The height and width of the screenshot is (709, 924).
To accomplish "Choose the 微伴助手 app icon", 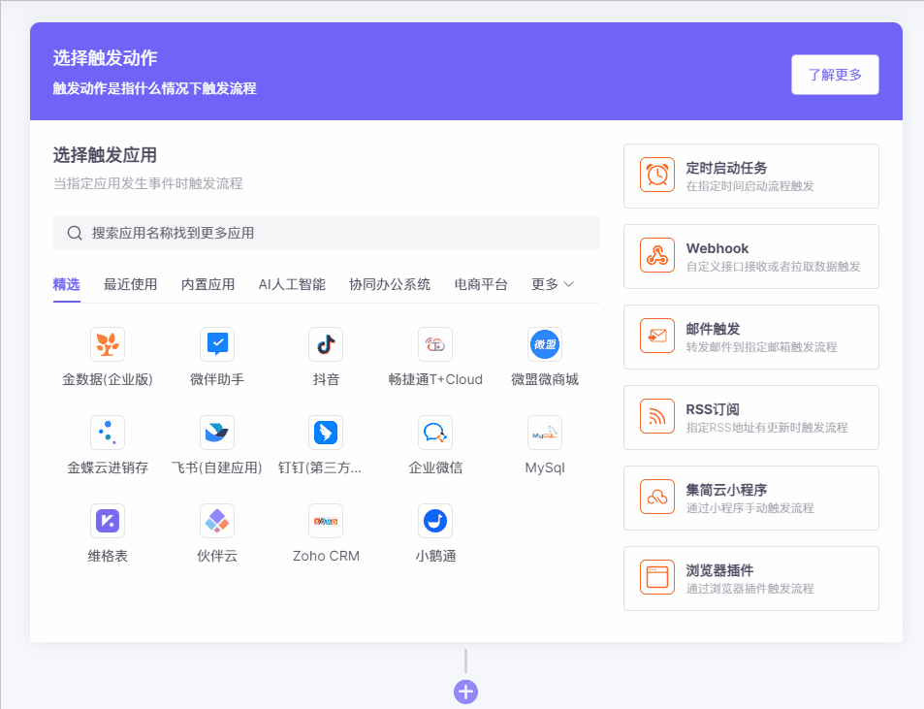I will [217, 344].
